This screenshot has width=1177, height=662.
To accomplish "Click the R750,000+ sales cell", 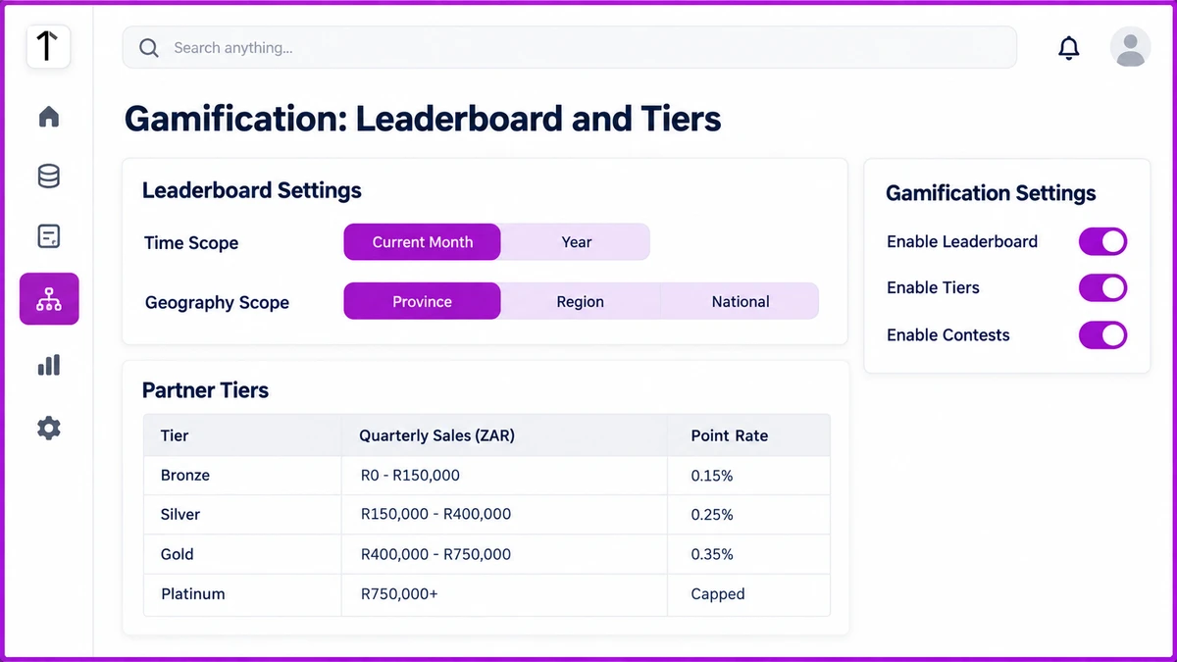I will 504,594.
